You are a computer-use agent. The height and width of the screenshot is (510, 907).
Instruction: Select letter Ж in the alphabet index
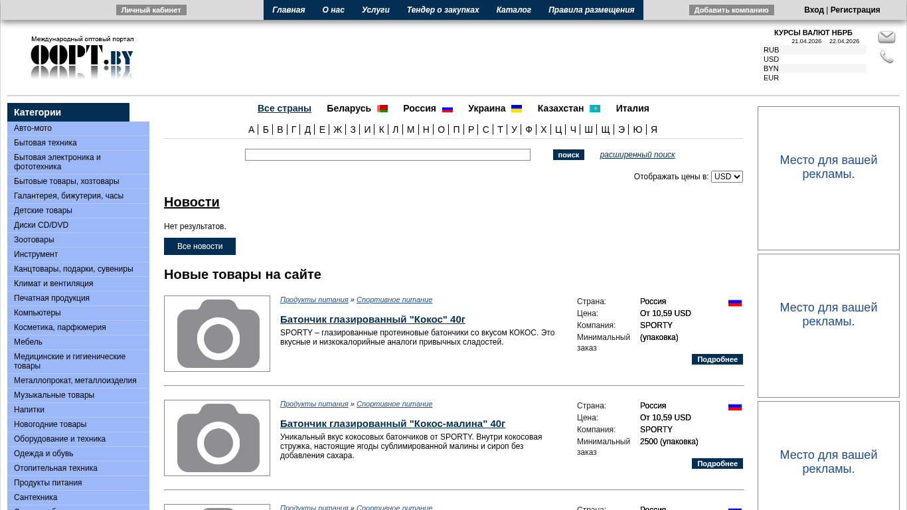tap(337, 129)
